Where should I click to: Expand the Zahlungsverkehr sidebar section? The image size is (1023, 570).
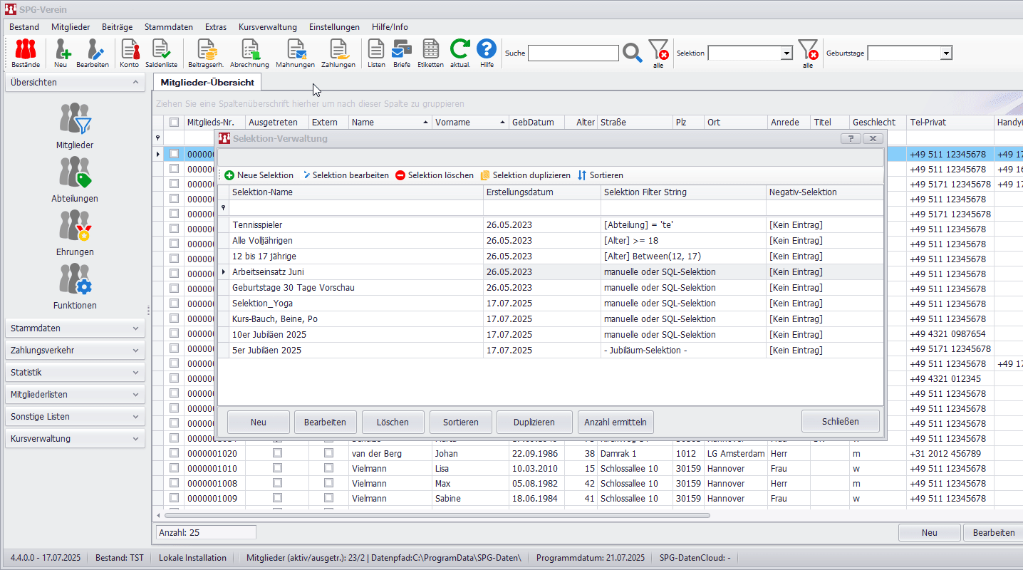coord(75,351)
